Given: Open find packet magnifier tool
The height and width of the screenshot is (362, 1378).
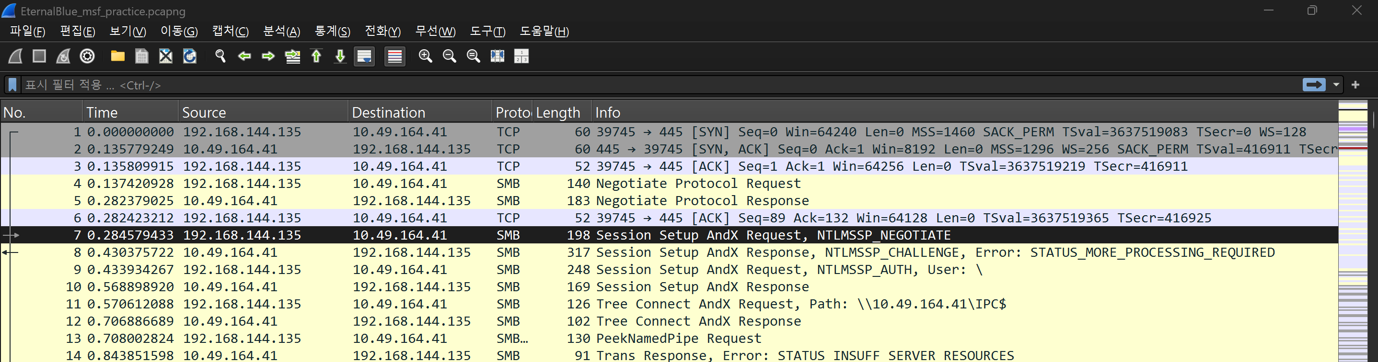Looking at the screenshot, I should tap(220, 56).
